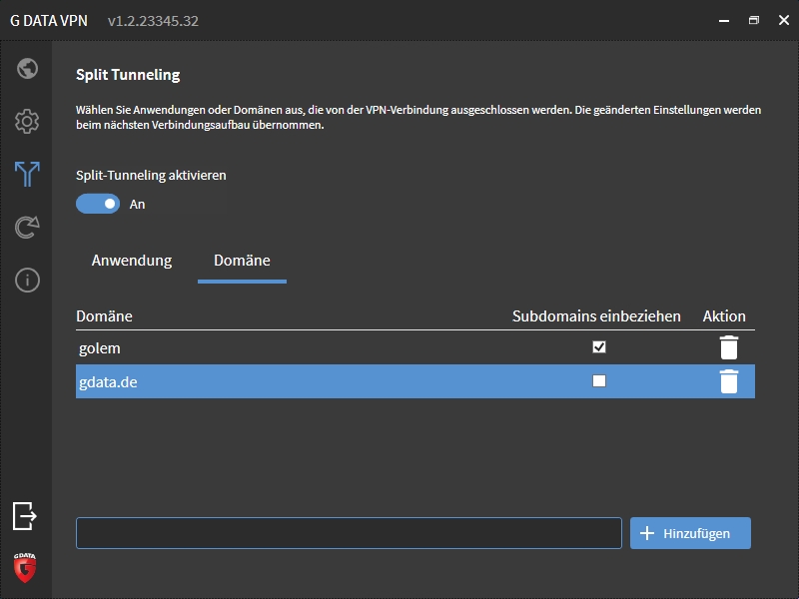Delete the gdata.de domain entry

pyautogui.click(x=729, y=381)
